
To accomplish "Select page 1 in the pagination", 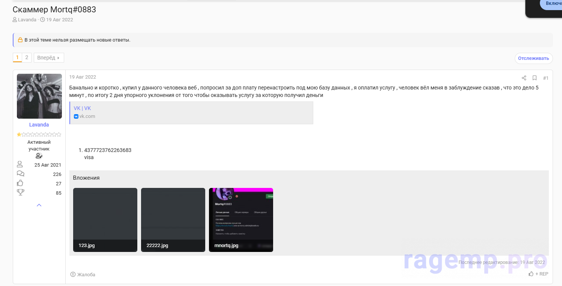I will tap(17, 58).
